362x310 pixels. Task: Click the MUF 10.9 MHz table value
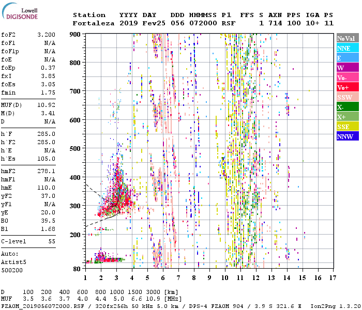coord(153,299)
